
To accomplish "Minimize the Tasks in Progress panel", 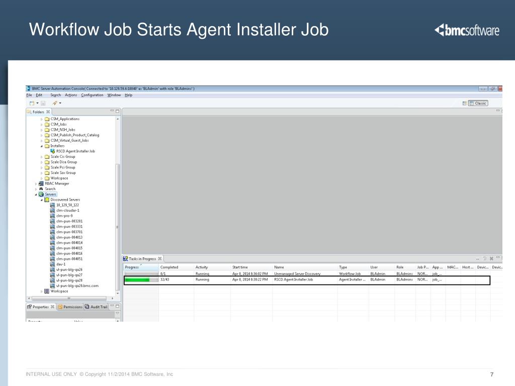I will tap(497, 258).
